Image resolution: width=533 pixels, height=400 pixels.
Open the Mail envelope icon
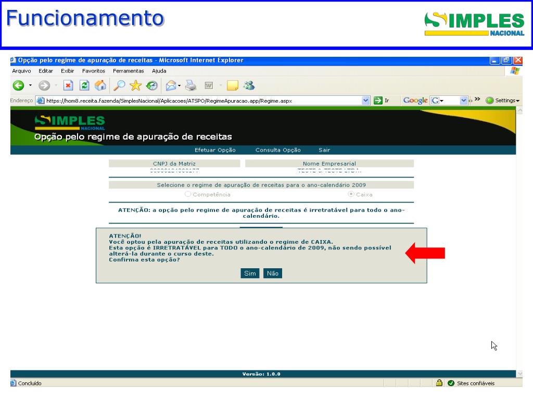[171, 86]
